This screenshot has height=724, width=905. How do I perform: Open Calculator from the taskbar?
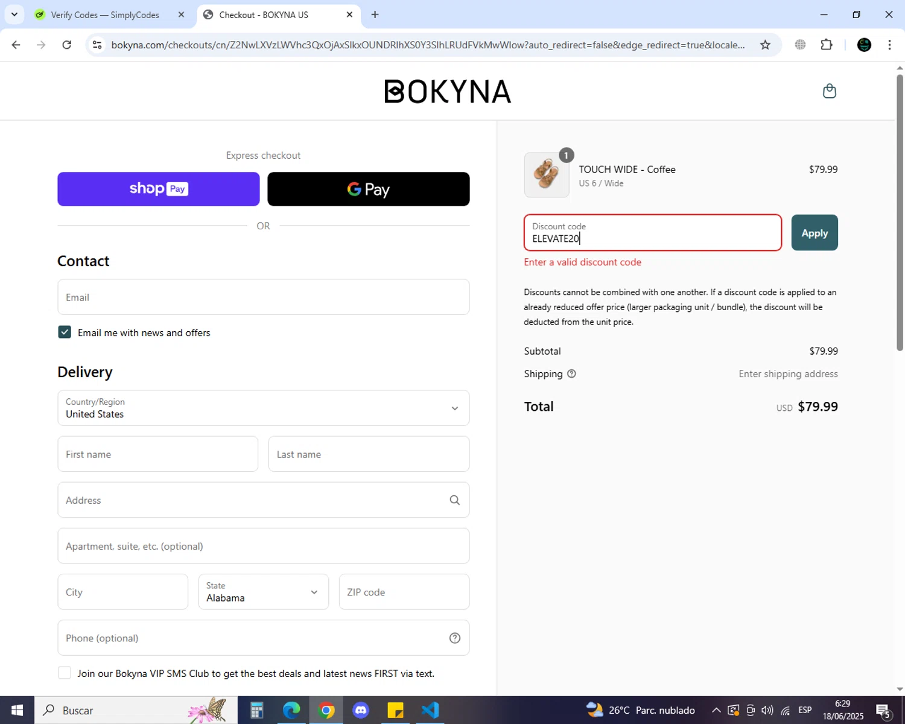(256, 710)
